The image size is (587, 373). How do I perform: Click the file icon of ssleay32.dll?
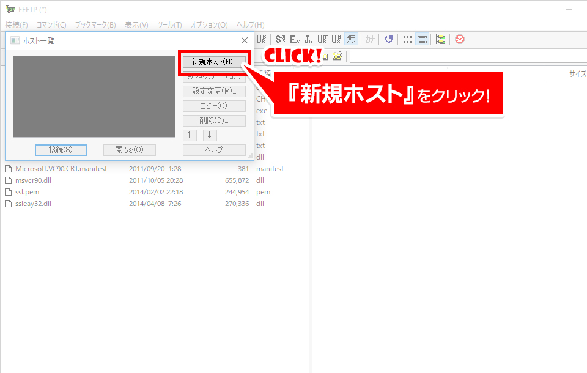point(8,204)
